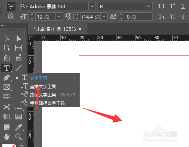
Task: Select the Zoom tool magnifier
Action: (x=19, y=137)
